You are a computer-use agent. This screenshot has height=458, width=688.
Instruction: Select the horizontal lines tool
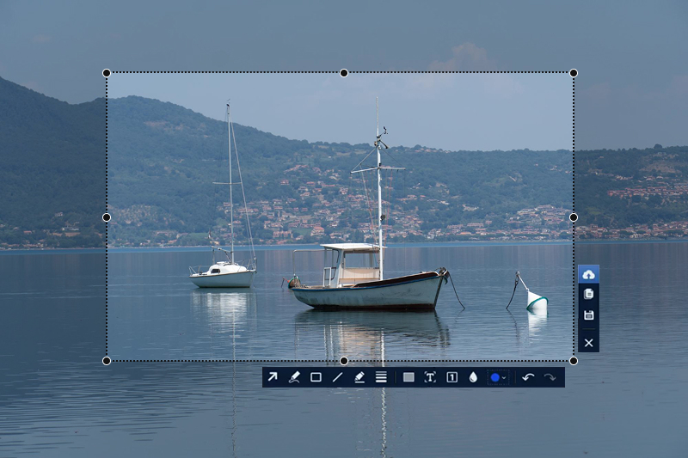(381, 377)
